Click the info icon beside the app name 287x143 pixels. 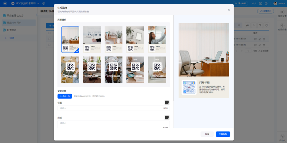43,3
